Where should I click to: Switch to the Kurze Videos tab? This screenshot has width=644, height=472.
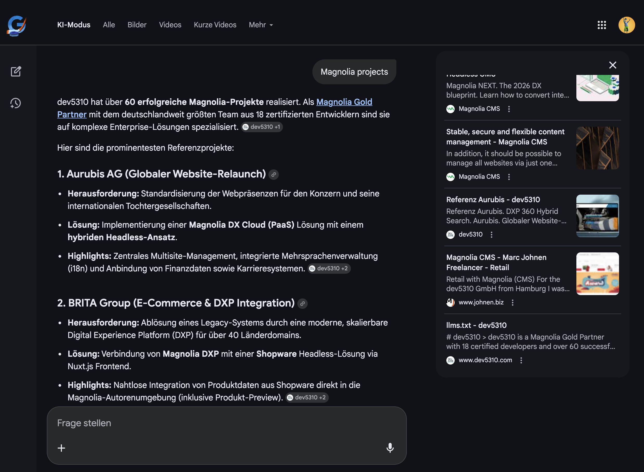click(x=215, y=25)
